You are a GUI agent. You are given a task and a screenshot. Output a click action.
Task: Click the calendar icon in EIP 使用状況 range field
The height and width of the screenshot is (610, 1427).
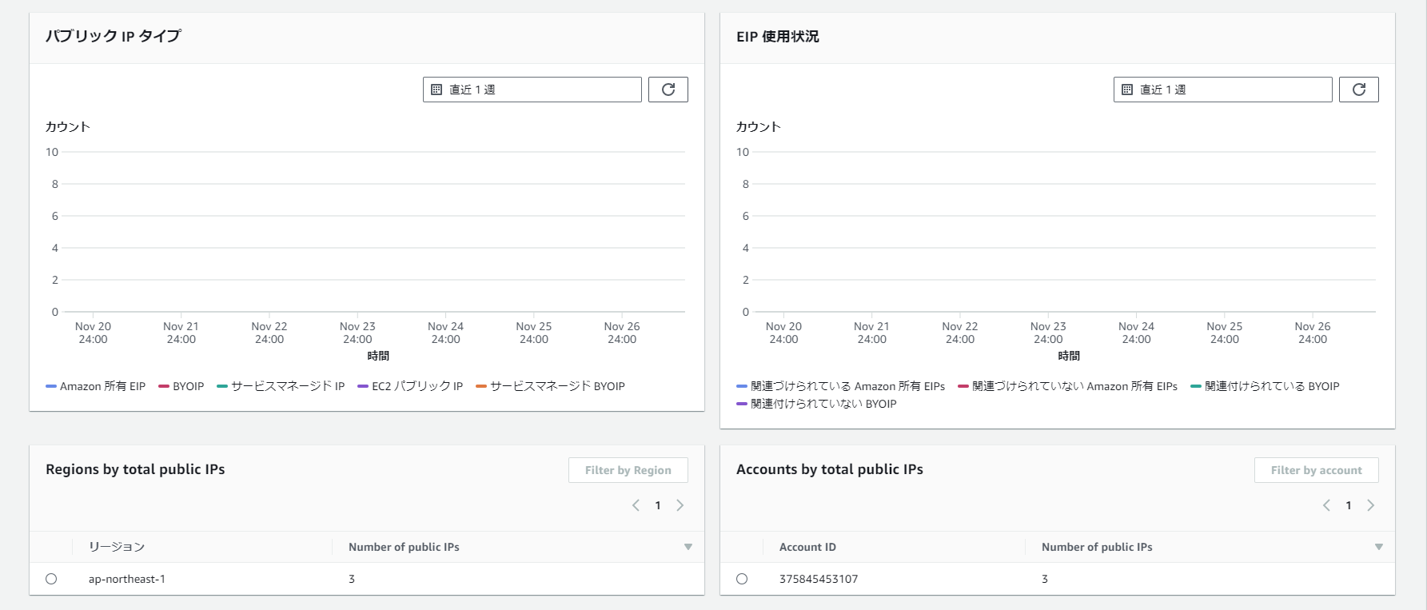1127,90
